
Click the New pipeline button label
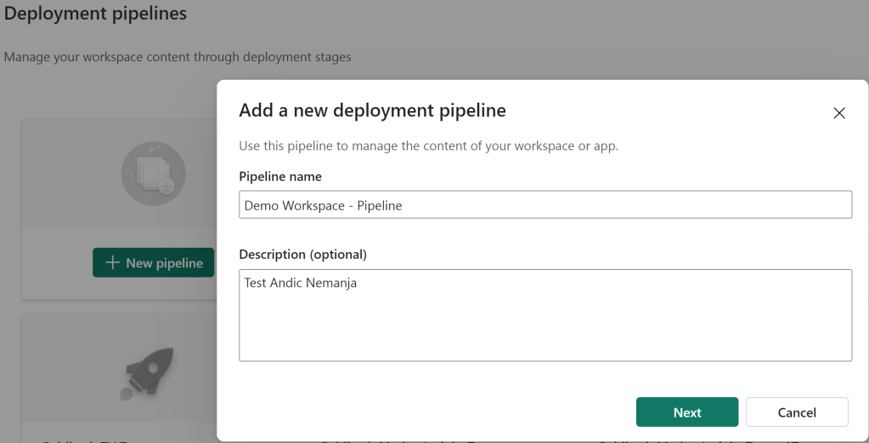coord(164,263)
